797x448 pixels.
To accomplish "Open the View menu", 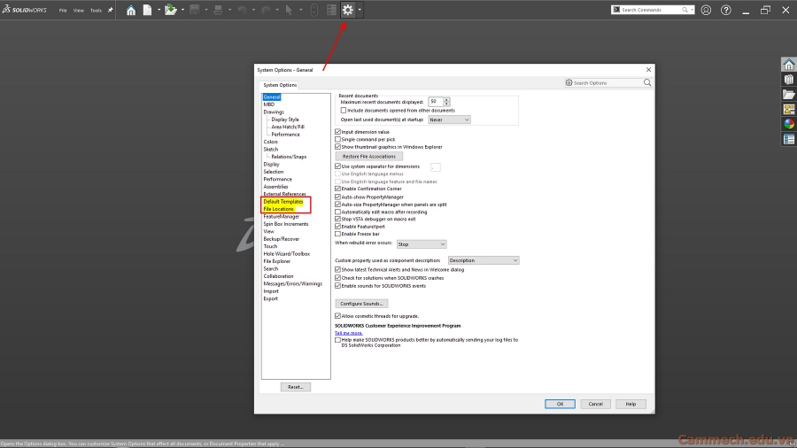I will (x=79, y=10).
